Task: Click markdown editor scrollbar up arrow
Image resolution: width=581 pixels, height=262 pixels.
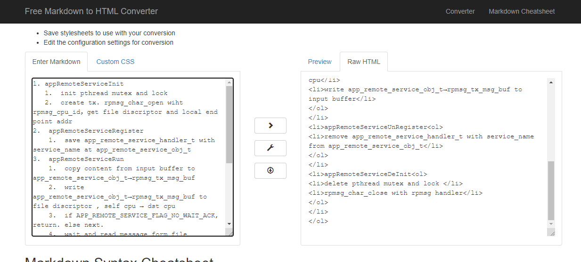Action: (x=229, y=82)
